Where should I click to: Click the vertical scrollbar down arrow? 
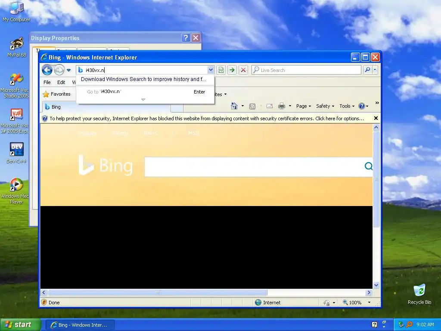pyautogui.click(x=376, y=285)
